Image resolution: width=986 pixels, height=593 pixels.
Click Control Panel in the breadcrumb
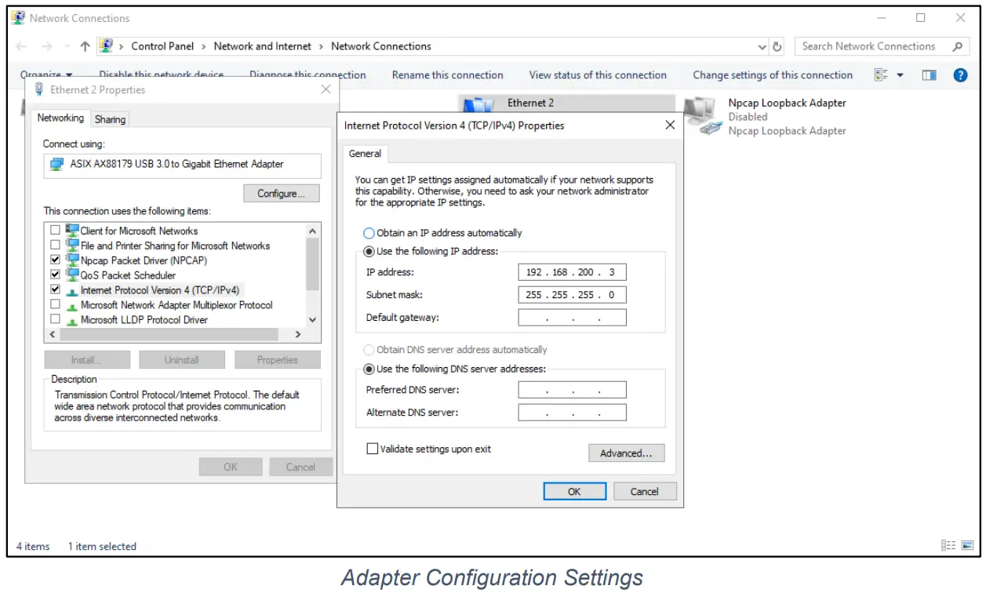point(162,46)
